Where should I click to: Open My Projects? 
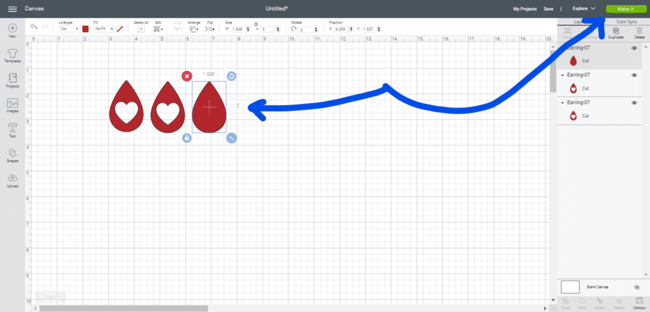tap(524, 9)
